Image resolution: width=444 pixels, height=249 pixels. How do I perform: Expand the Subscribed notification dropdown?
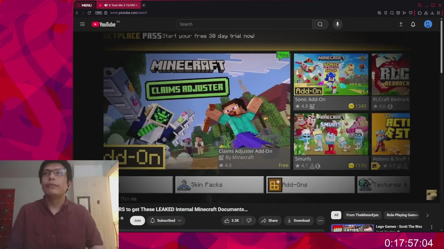pyautogui.click(x=166, y=221)
